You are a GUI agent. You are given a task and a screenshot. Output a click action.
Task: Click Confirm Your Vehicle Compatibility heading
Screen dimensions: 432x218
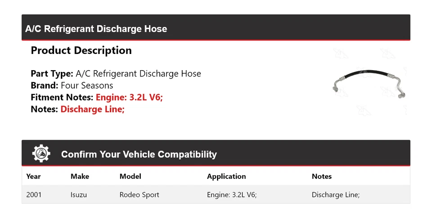(x=139, y=154)
